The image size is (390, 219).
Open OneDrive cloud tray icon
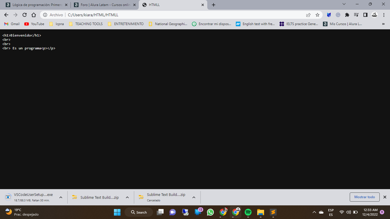point(321,212)
